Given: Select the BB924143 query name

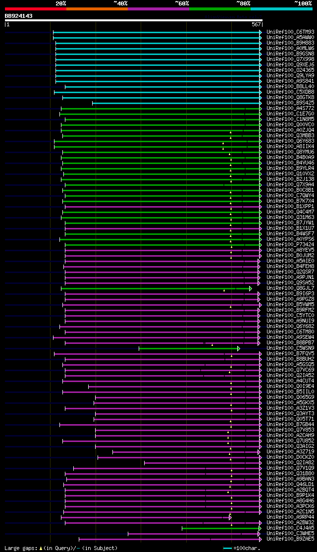Looking at the screenshot, I should tap(19, 16).
